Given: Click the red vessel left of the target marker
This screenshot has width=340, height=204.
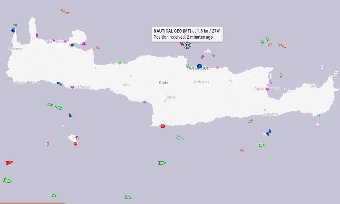Looking at the screenshot, I should click(x=182, y=44).
